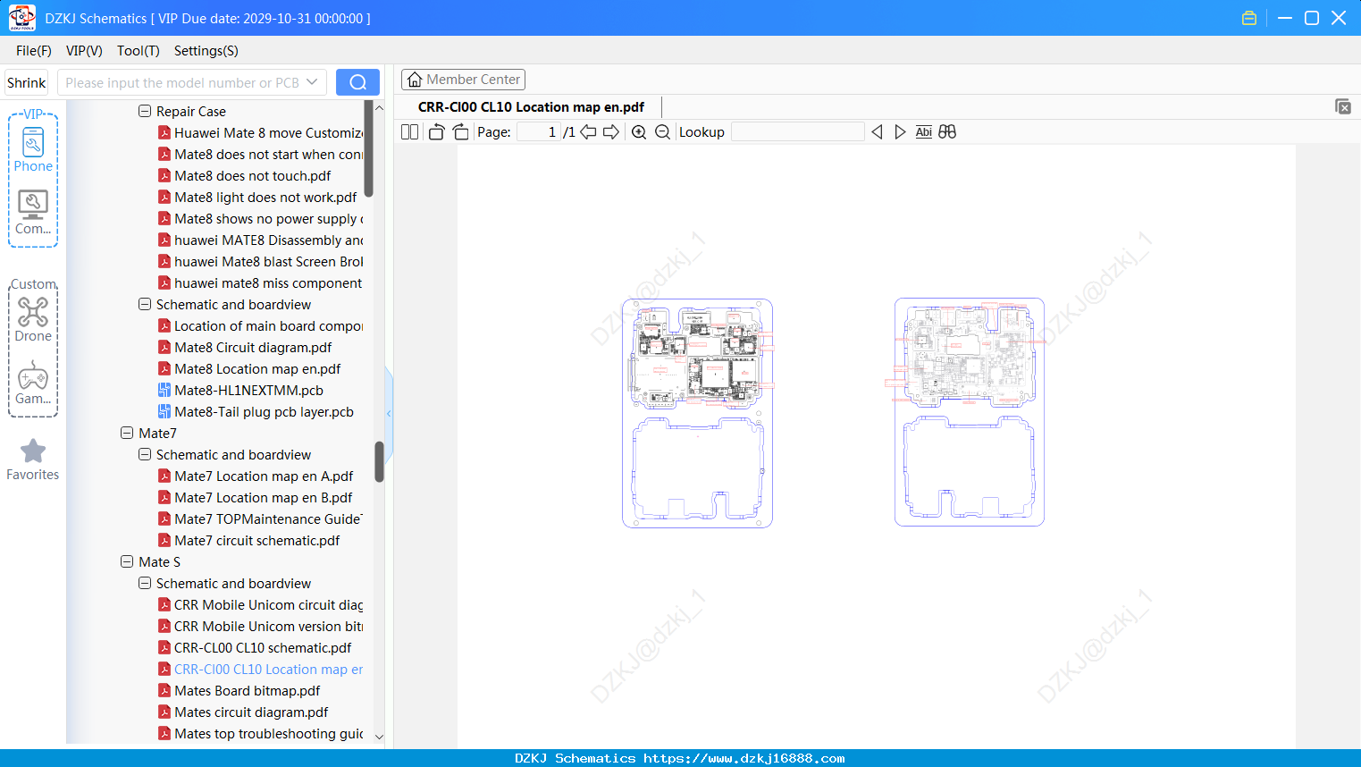This screenshot has width=1361, height=767.
Task: Click the binoculars search icon
Action: (x=947, y=132)
